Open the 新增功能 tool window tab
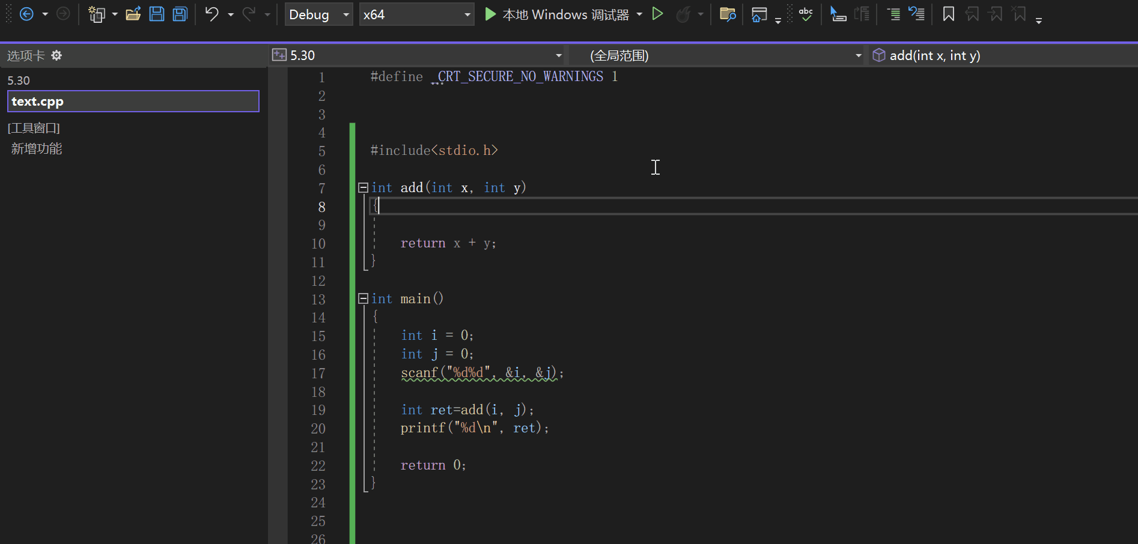Screen dimensions: 1138x544 [37, 149]
